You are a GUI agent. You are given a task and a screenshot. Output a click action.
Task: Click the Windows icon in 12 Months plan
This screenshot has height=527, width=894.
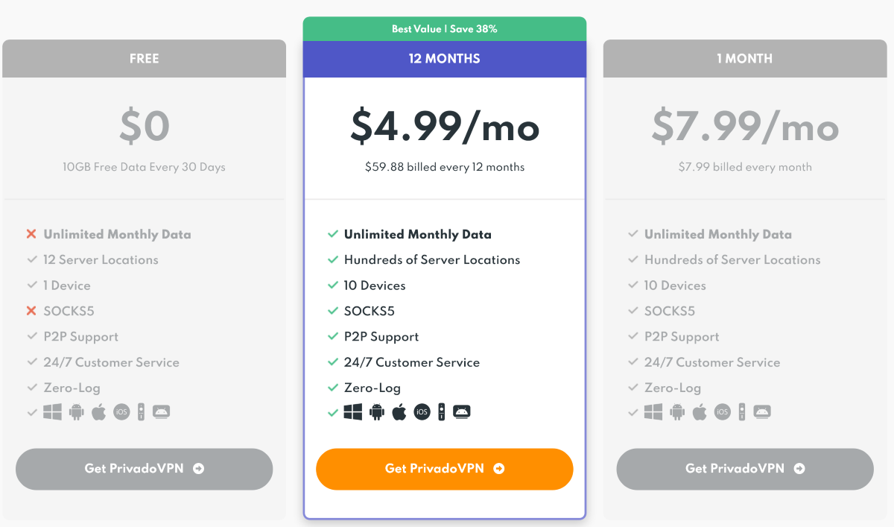point(353,411)
